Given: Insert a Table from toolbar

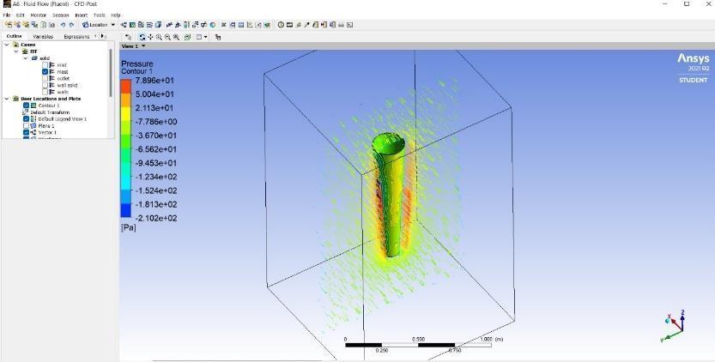Looking at the screenshot, I should coord(241,25).
